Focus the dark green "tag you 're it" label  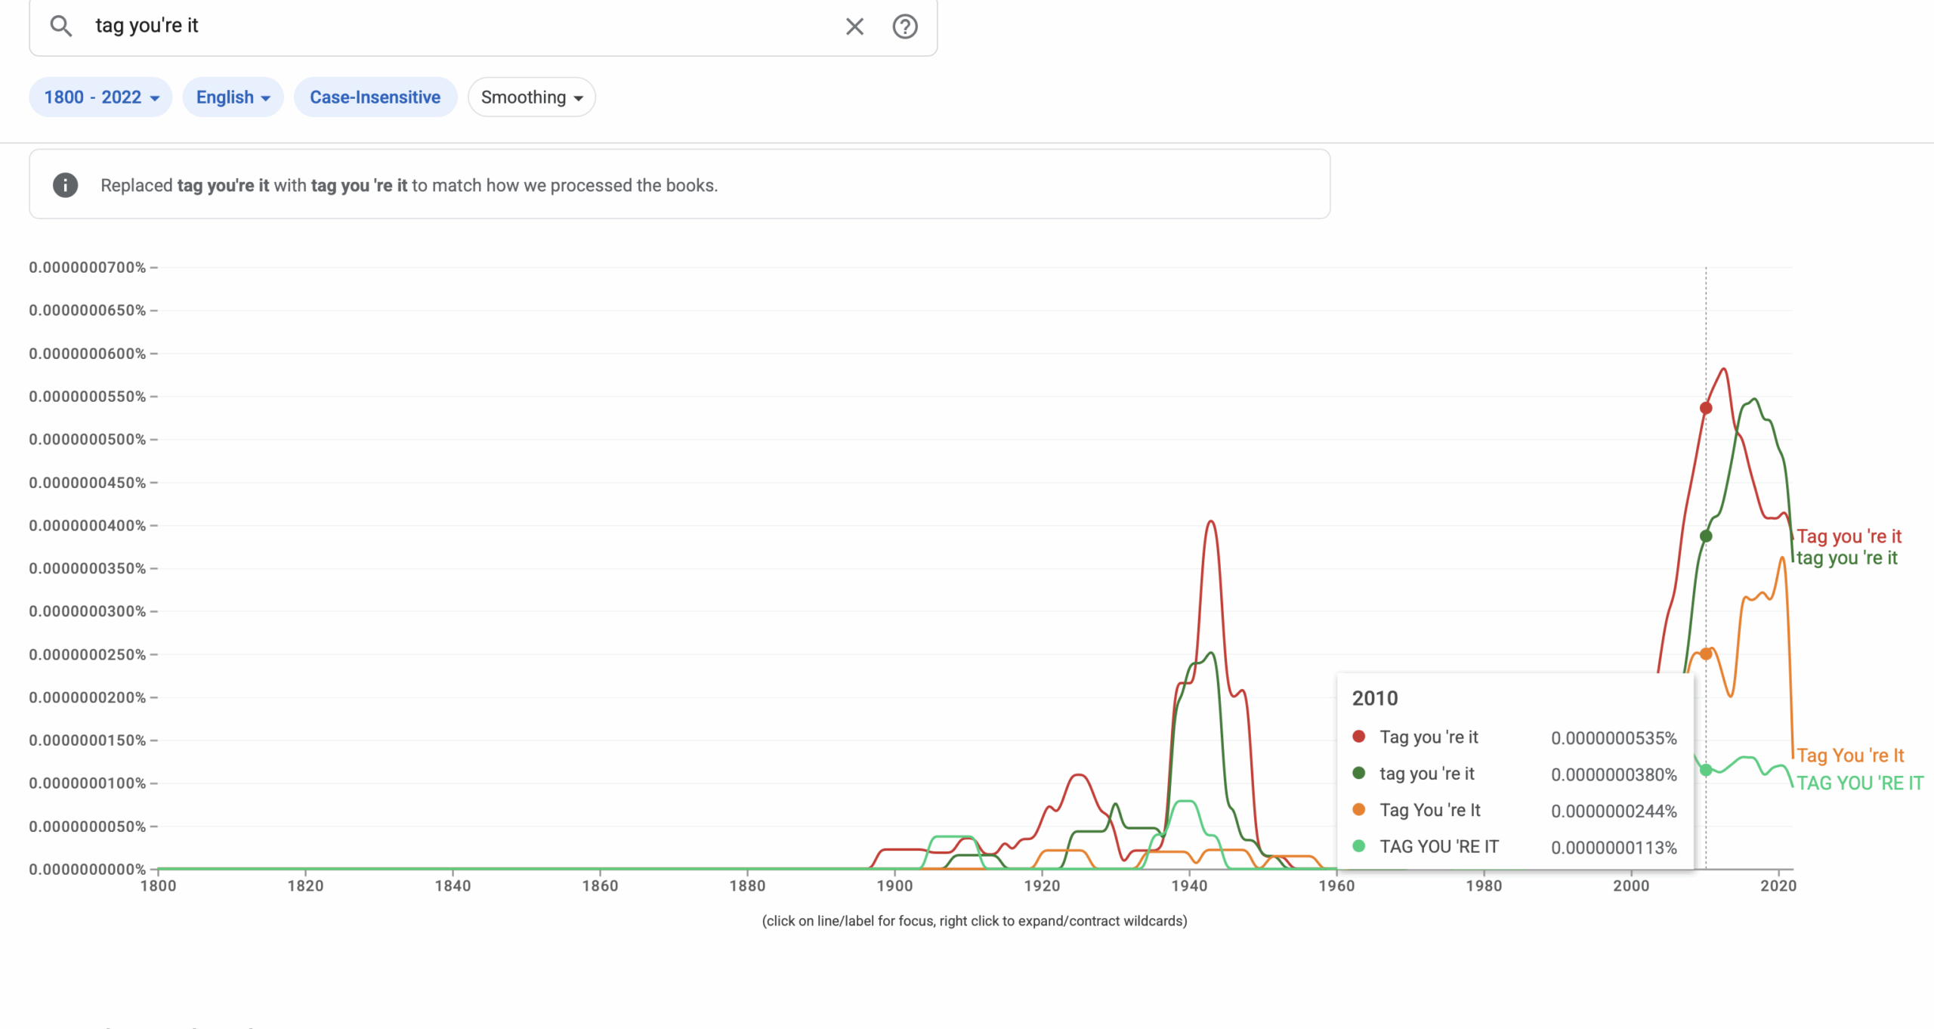(x=1846, y=558)
